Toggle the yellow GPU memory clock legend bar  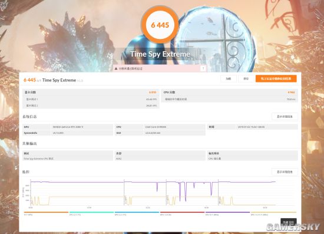pyautogui.click(x=273, y=212)
